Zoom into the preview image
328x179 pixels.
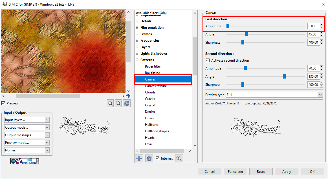click(x=118, y=103)
